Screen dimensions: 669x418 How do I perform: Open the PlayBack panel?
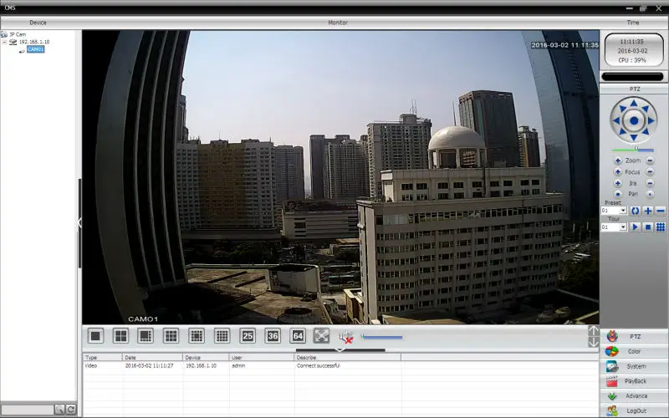[x=634, y=381]
